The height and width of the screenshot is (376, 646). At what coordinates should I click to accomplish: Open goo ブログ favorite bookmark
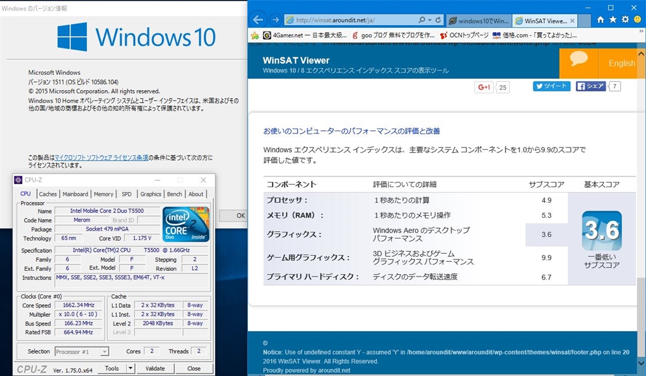pyautogui.click(x=393, y=35)
